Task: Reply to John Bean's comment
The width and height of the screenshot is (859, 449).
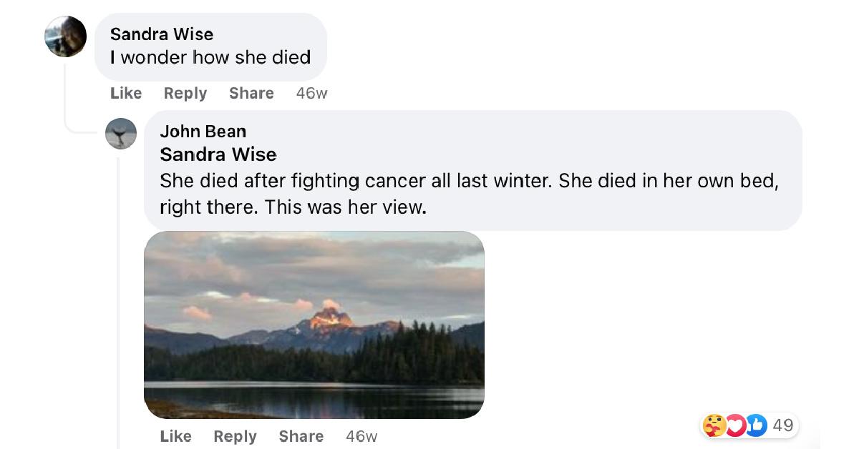Action: 235,436
